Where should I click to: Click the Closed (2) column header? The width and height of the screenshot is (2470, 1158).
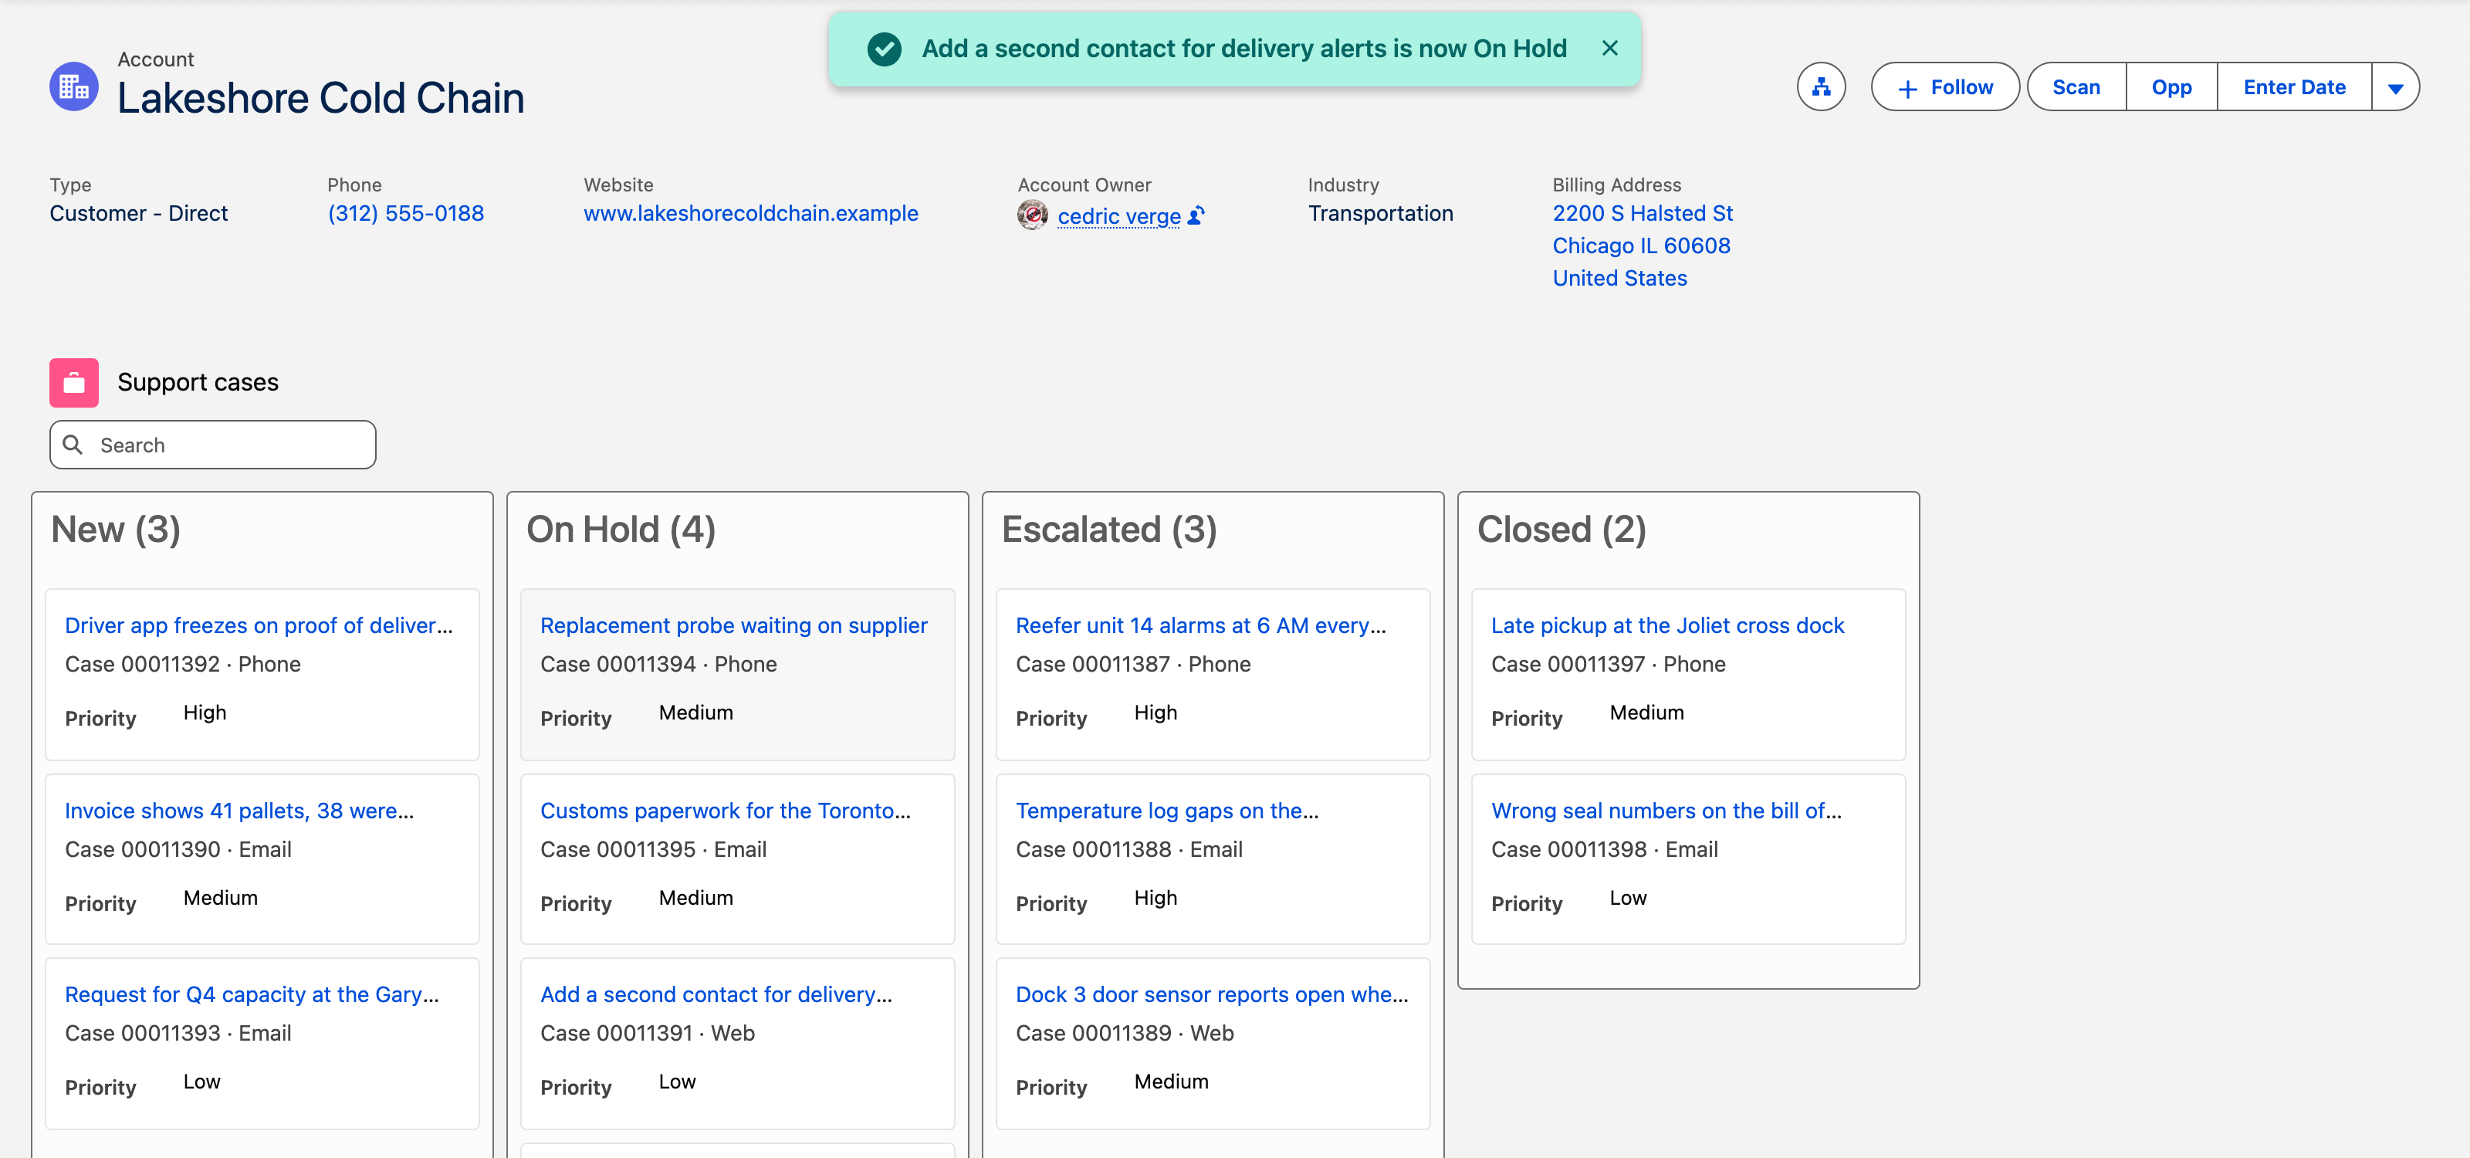click(1562, 529)
